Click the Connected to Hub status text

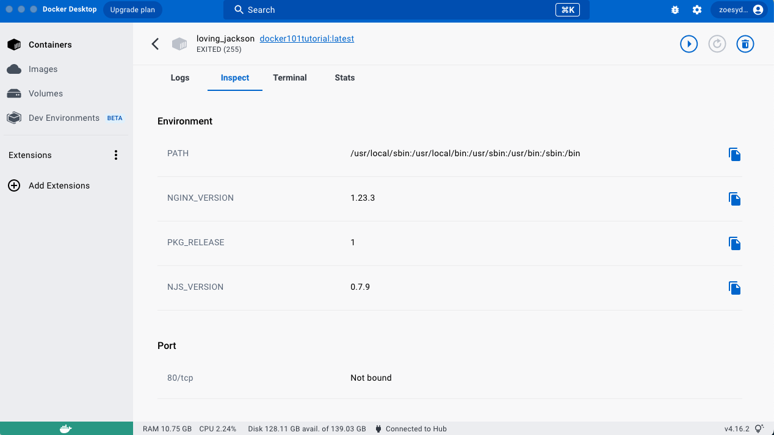pos(416,429)
